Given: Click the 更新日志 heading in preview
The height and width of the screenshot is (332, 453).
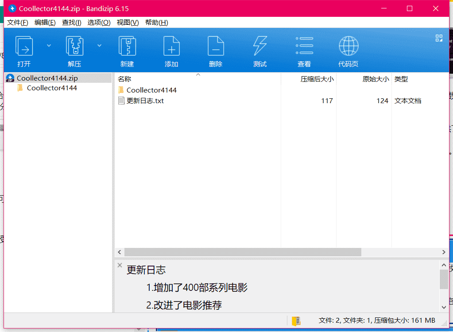Looking at the screenshot, I should click(146, 270).
